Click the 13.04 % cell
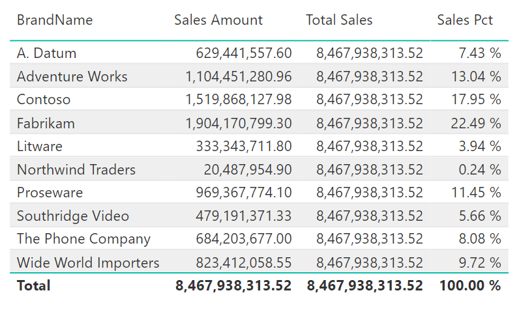Screen dimensions: 519x310 tap(477, 77)
